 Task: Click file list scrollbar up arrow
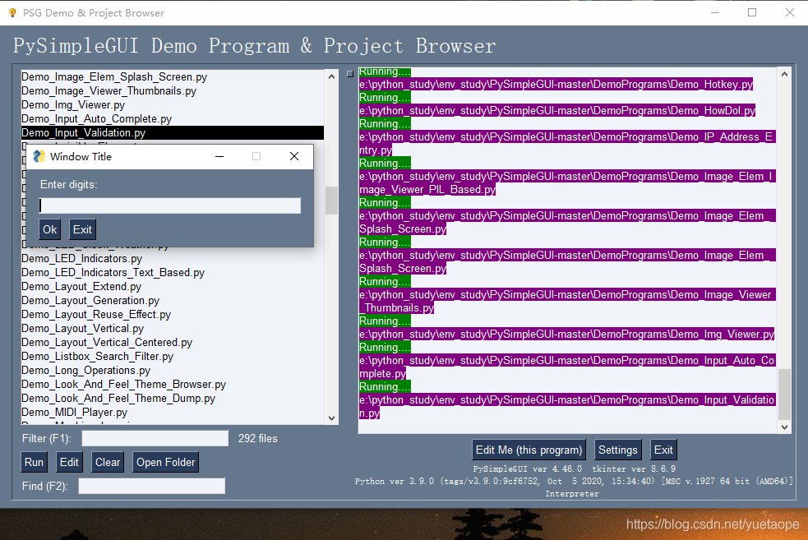tap(332, 76)
